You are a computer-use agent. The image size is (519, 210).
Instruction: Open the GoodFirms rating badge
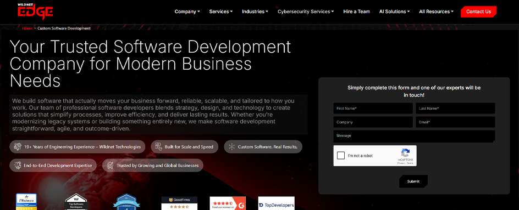coord(179,203)
